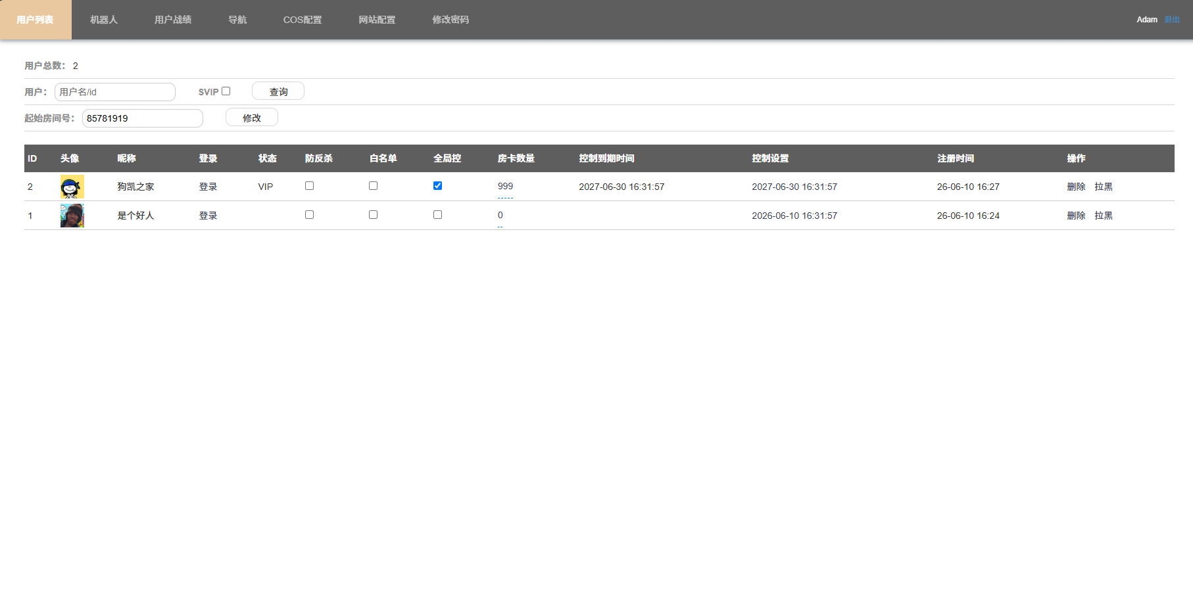Image resolution: width=1193 pixels, height=602 pixels.
Task: Click the 退出 logout link
Action: point(1172,20)
